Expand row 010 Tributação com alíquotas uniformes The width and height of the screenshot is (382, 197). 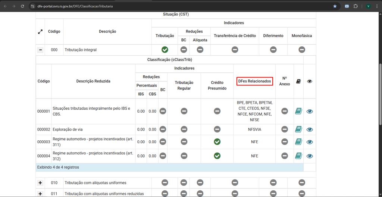pyautogui.click(x=40, y=183)
